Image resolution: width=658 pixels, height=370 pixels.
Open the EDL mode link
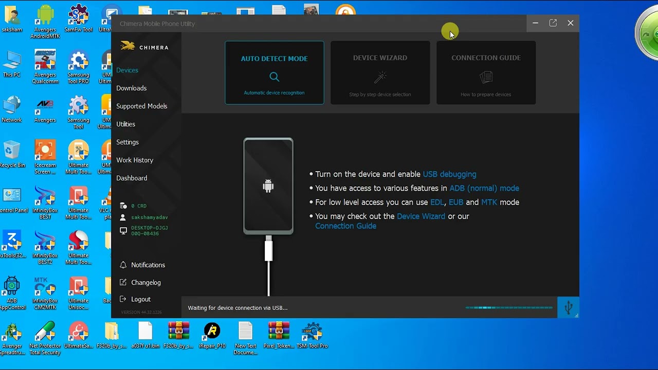[437, 202]
